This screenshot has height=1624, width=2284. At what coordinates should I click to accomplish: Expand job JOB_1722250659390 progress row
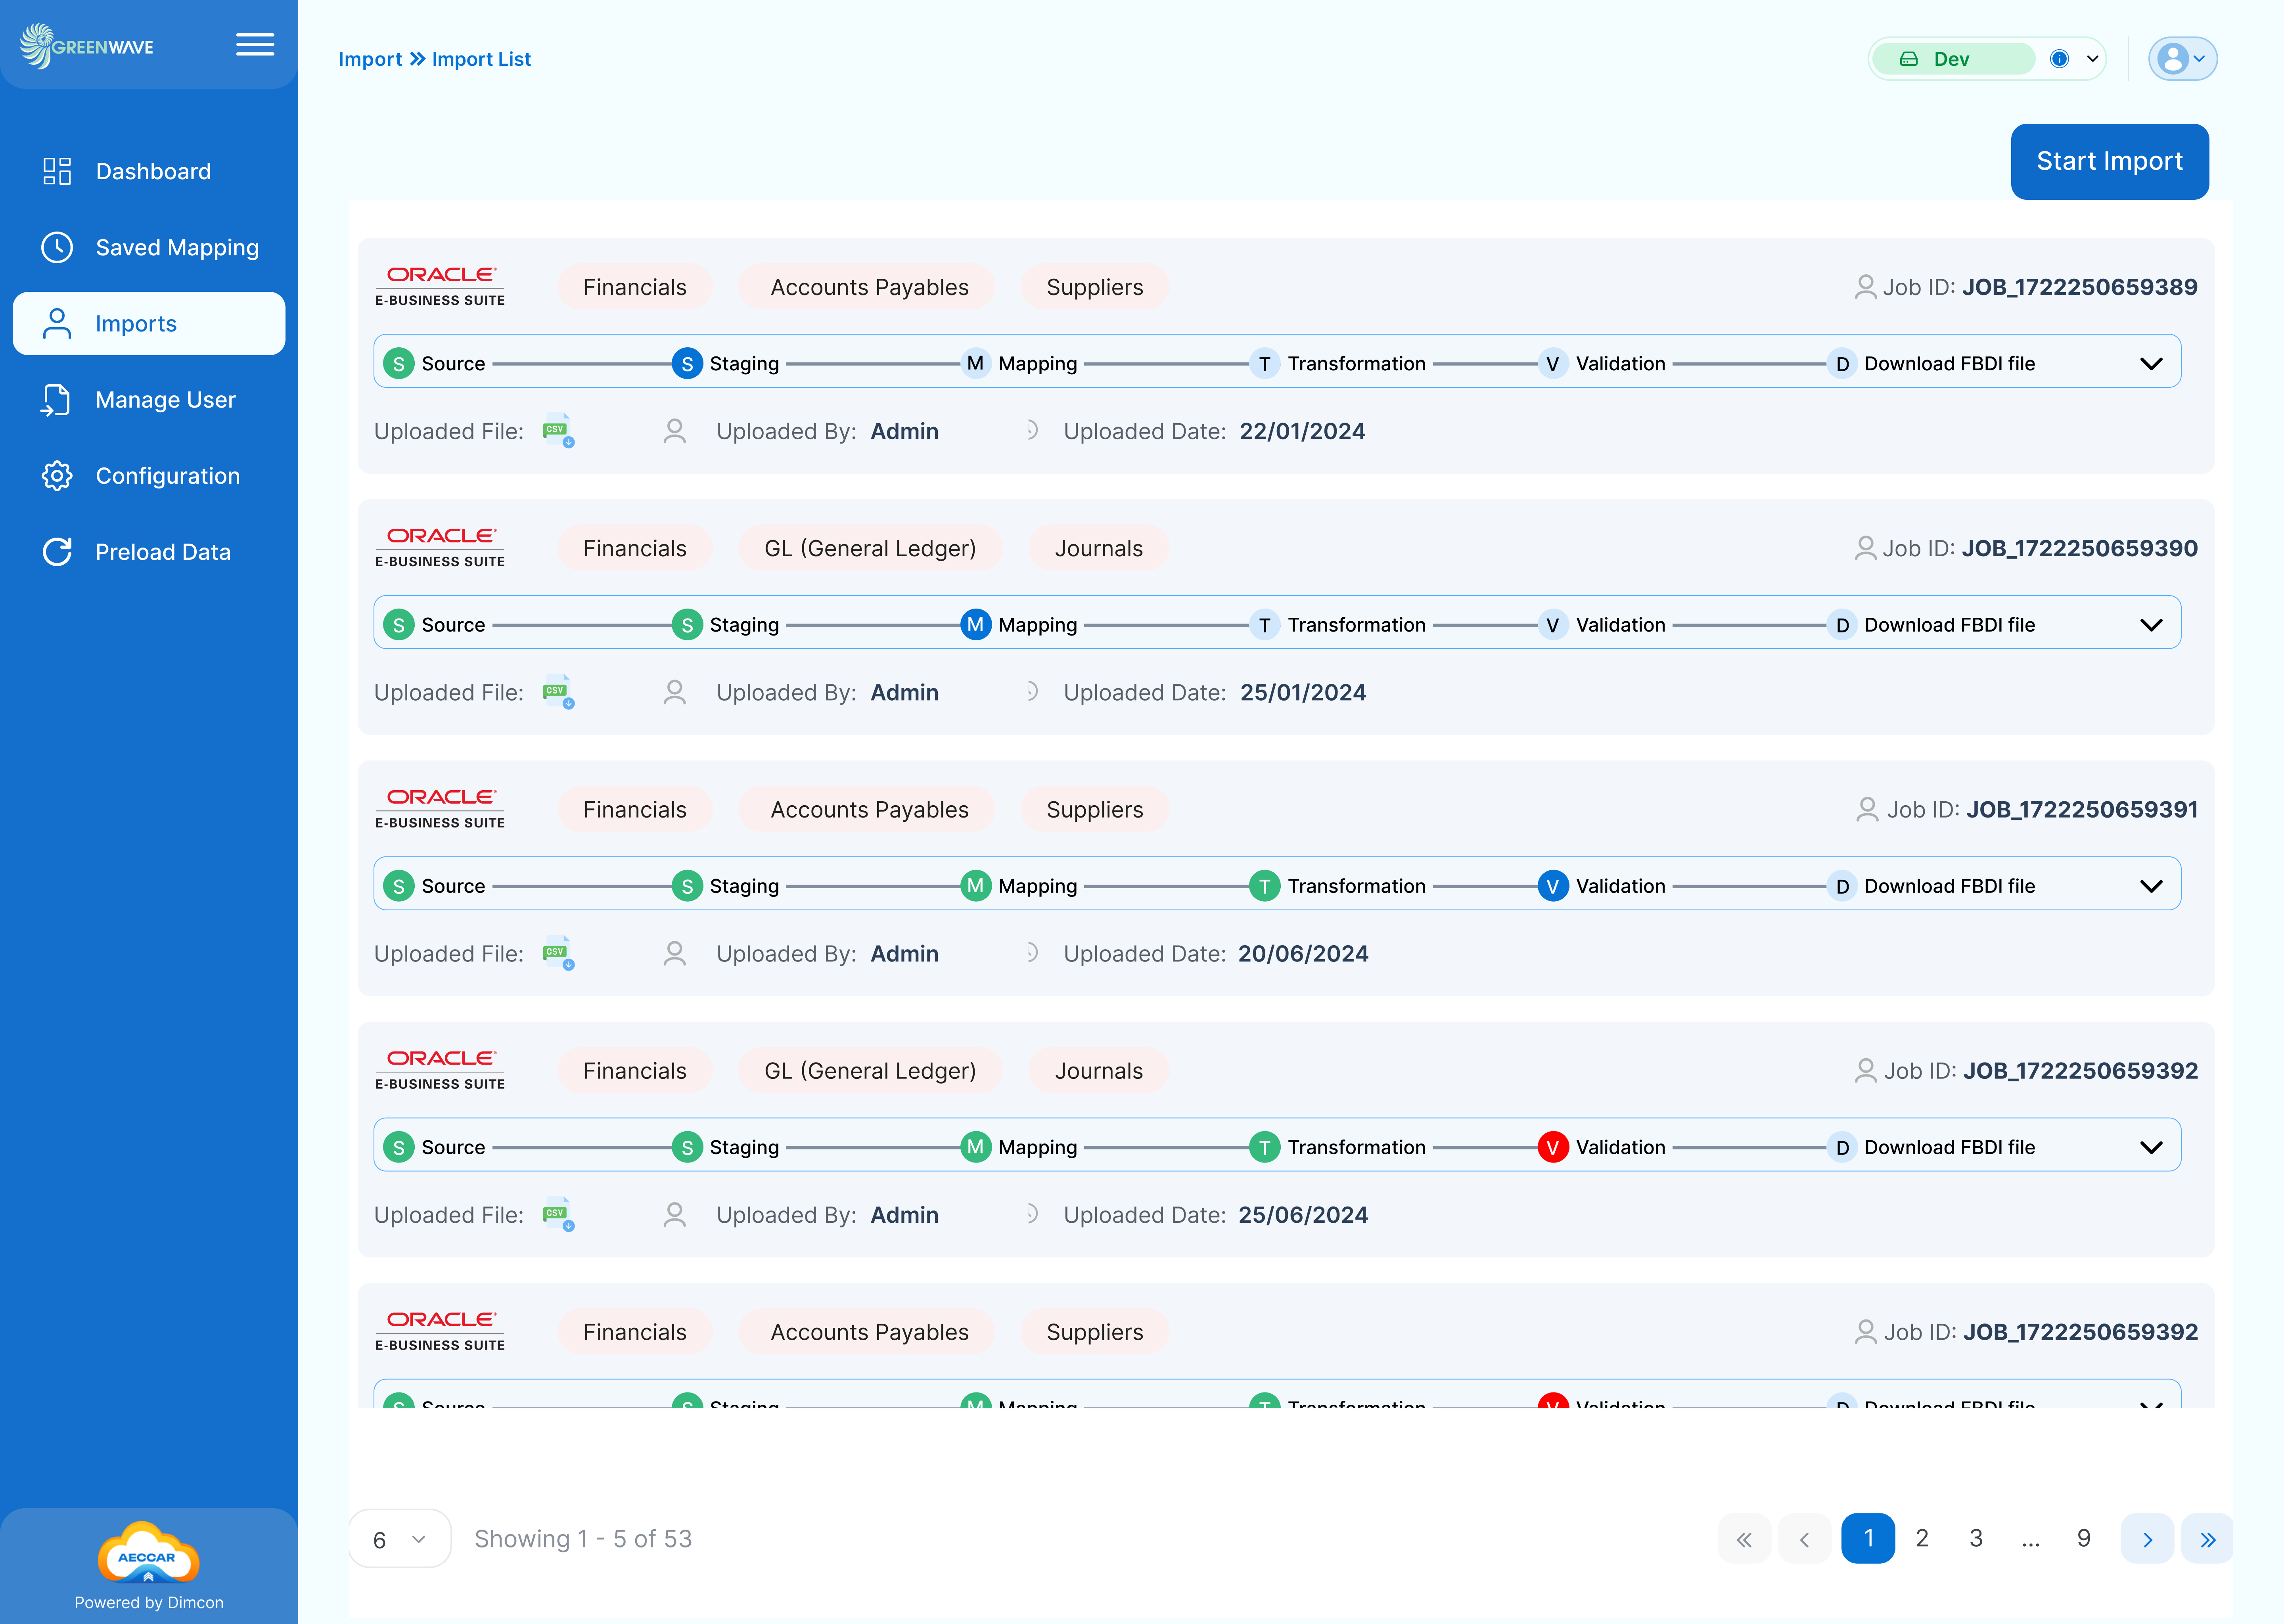pos(2151,625)
